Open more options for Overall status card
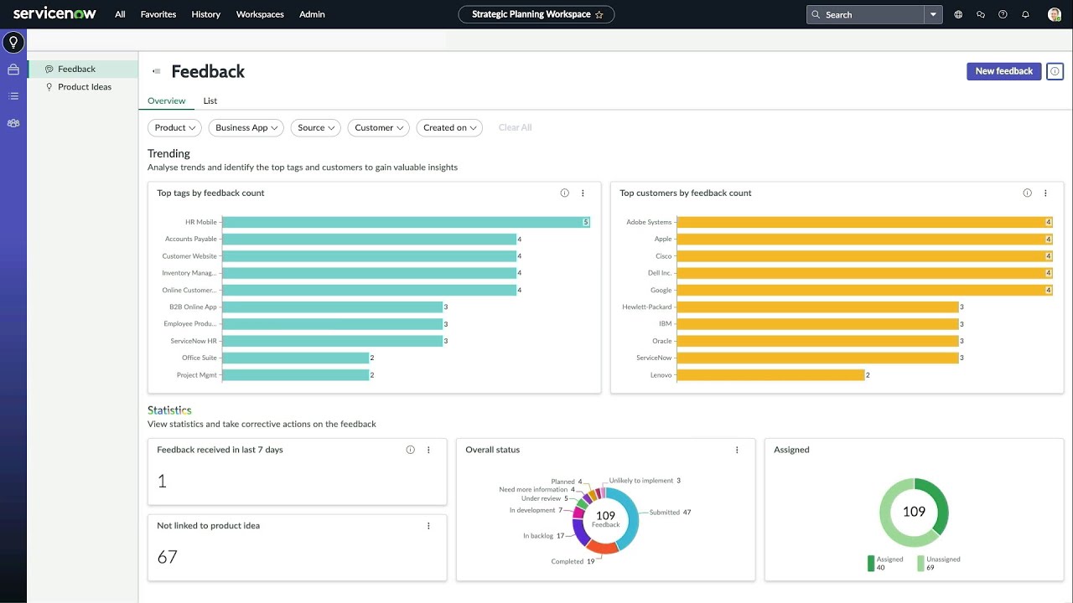Screen dimensions: 1073x603 pyautogui.click(x=737, y=450)
